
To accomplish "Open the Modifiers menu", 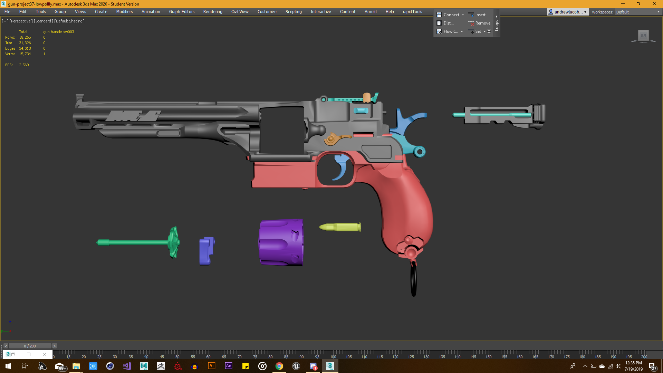I will point(124,11).
